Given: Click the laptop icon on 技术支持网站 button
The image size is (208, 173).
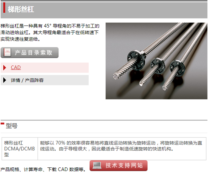Looking at the screenshot, I should pyautogui.click(x=97, y=166).
